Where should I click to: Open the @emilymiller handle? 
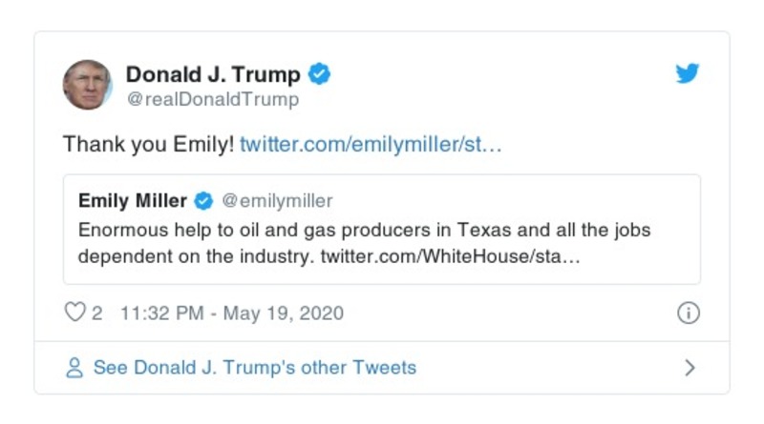(277, 201)
